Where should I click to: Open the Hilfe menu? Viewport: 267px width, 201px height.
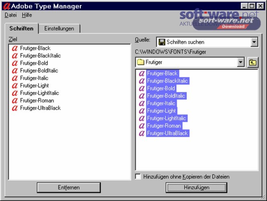point(27,15)
